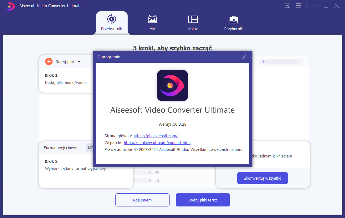
Task: Click the large Aiseesoft logo in dialog
Action: point(172,85)
